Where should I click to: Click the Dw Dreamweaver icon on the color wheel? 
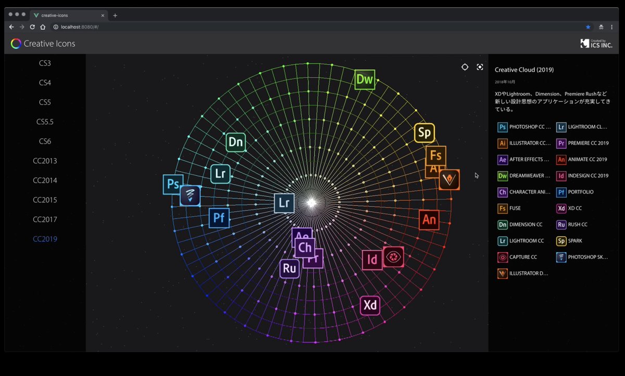click(x=365, y=80)
